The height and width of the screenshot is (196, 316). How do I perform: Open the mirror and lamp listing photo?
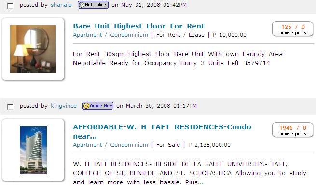[33, 49]
